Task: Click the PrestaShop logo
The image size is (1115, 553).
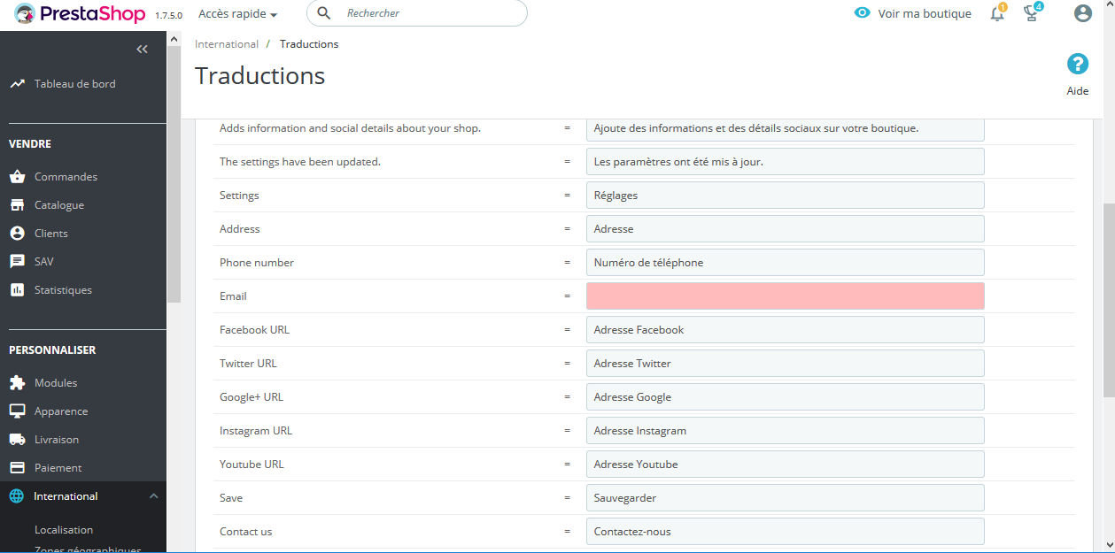Action: click(80, 13)
